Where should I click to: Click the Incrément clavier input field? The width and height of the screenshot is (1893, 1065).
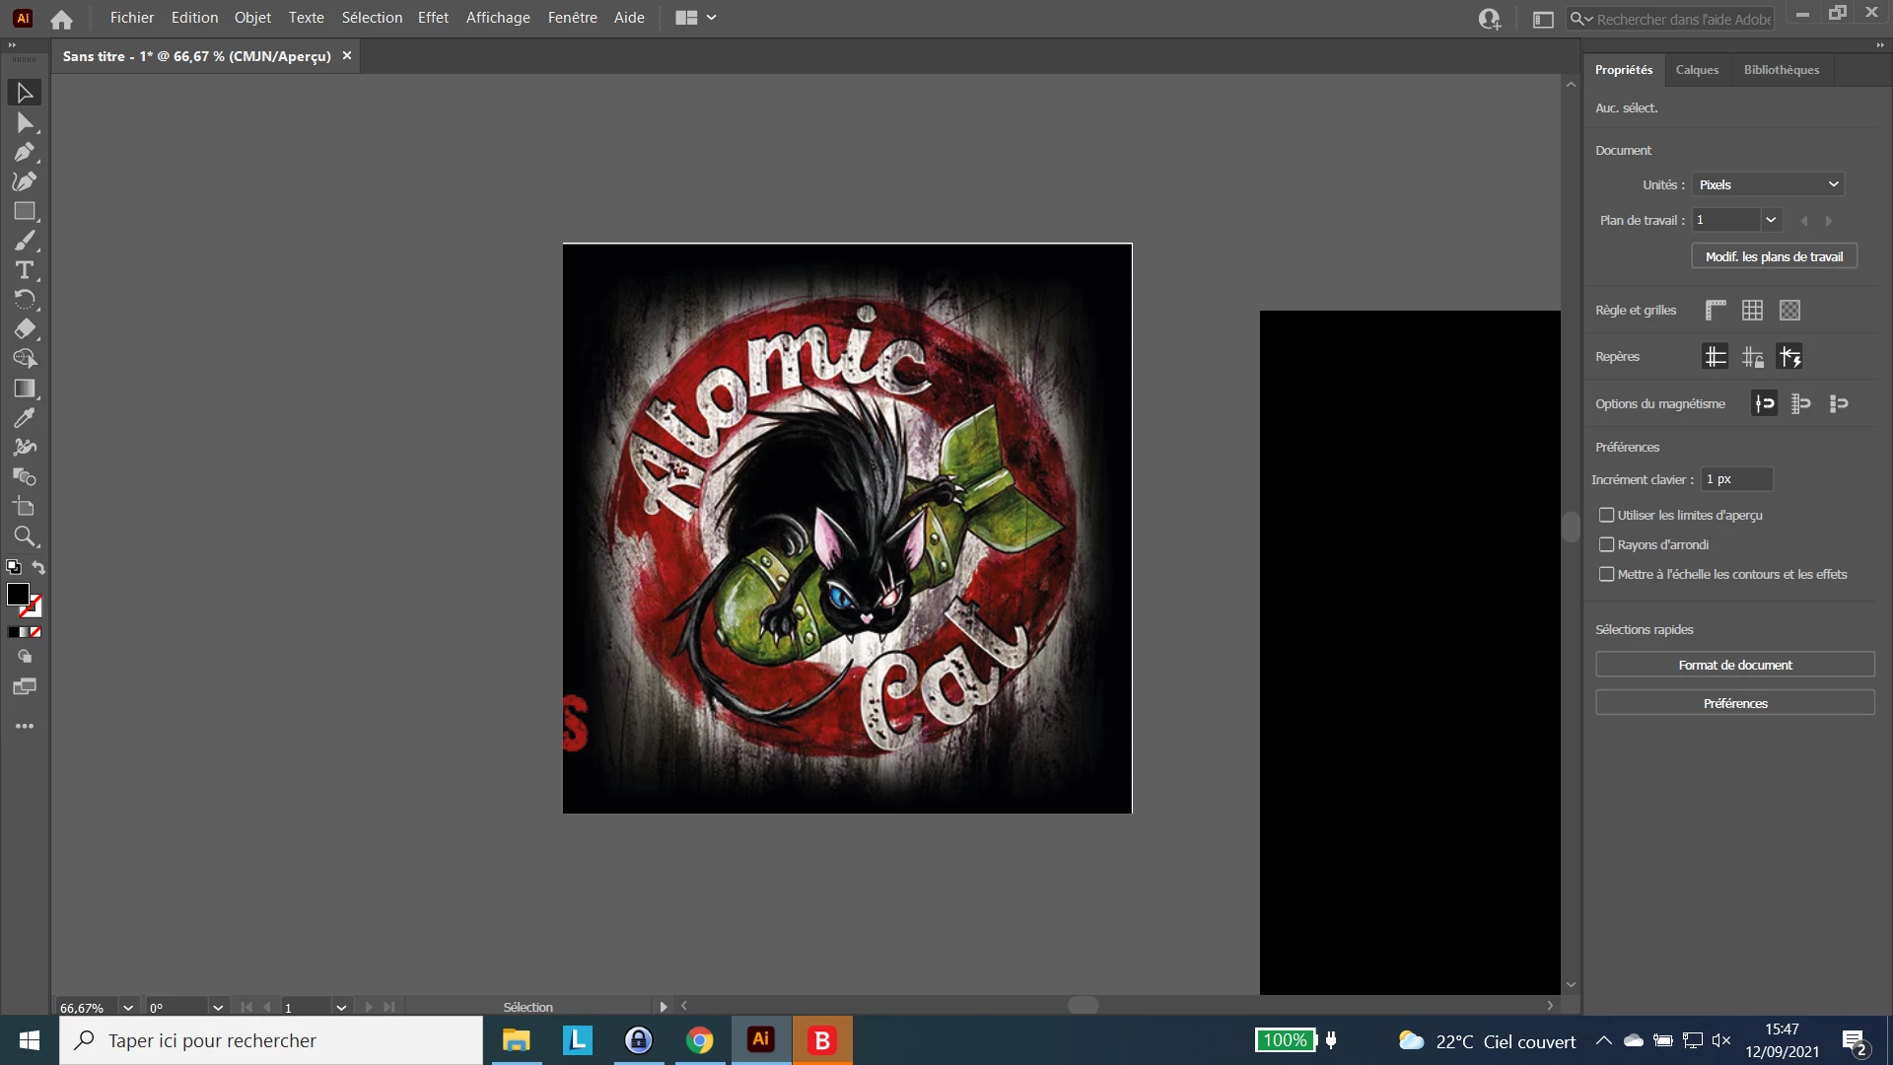click(x=1736, y=479)
